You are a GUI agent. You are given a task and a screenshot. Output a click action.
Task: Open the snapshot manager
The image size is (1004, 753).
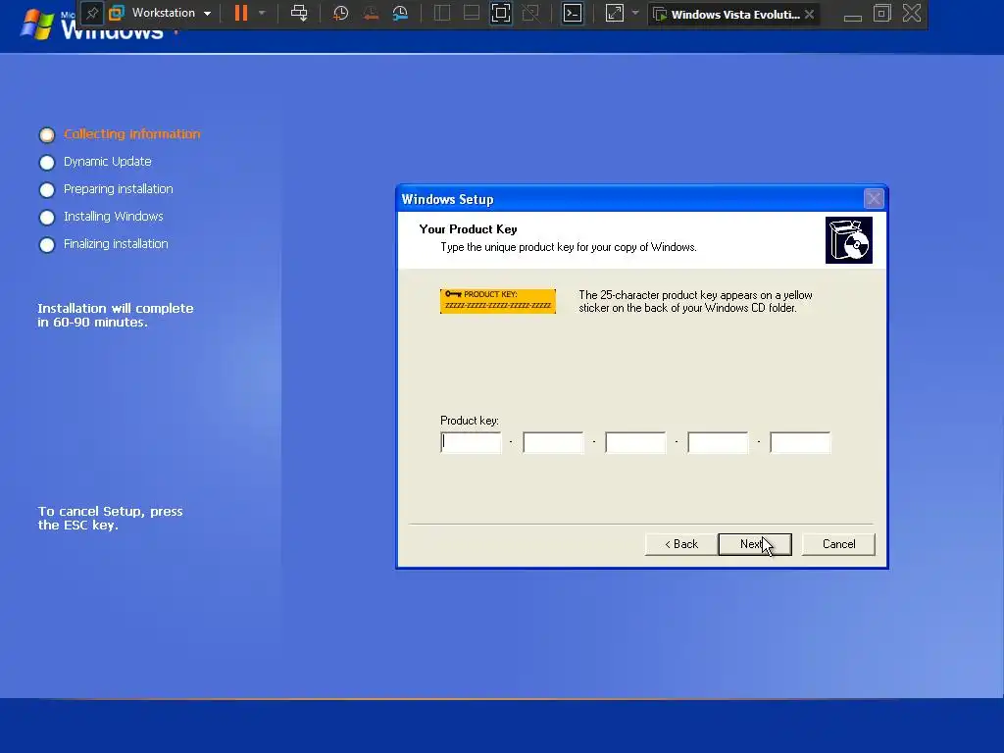point(400,13)
